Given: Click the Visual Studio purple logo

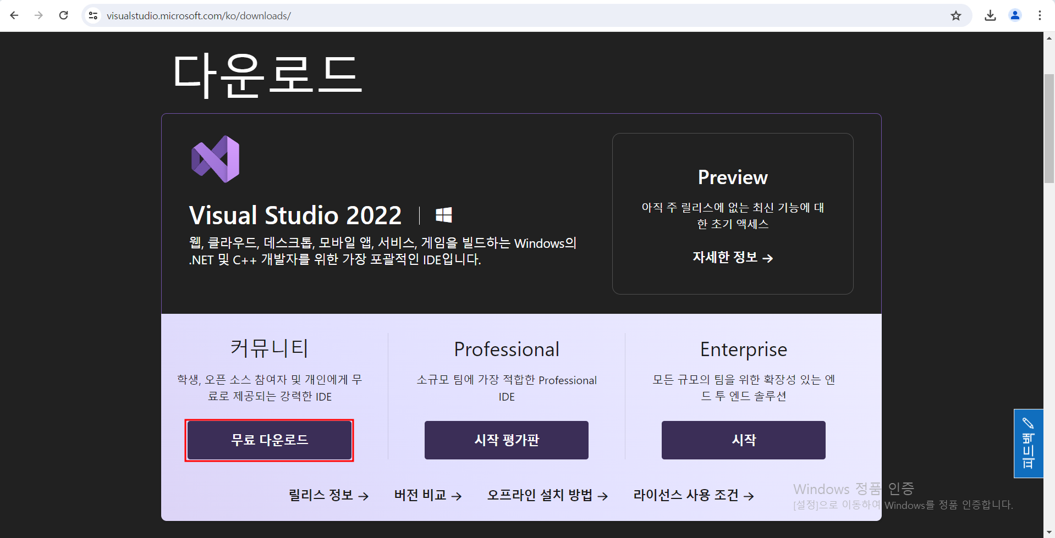Looking at the screenshot, I should tap(215, 159).
